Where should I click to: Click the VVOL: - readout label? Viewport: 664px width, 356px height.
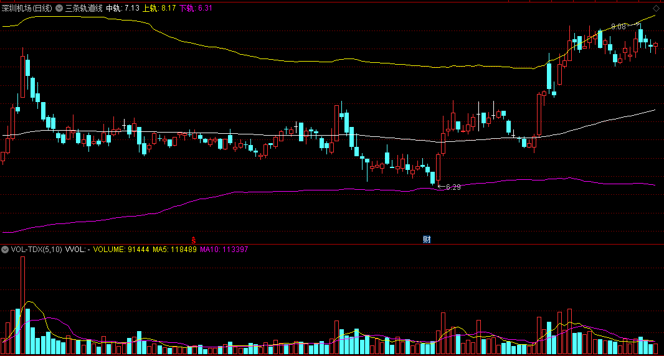(77, 250)
